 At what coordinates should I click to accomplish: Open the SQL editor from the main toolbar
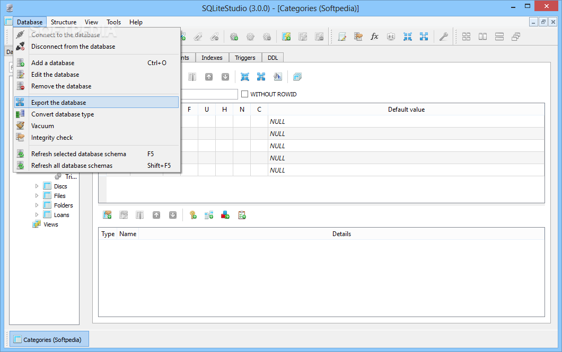pyautogui.click(x=342, y=37)
